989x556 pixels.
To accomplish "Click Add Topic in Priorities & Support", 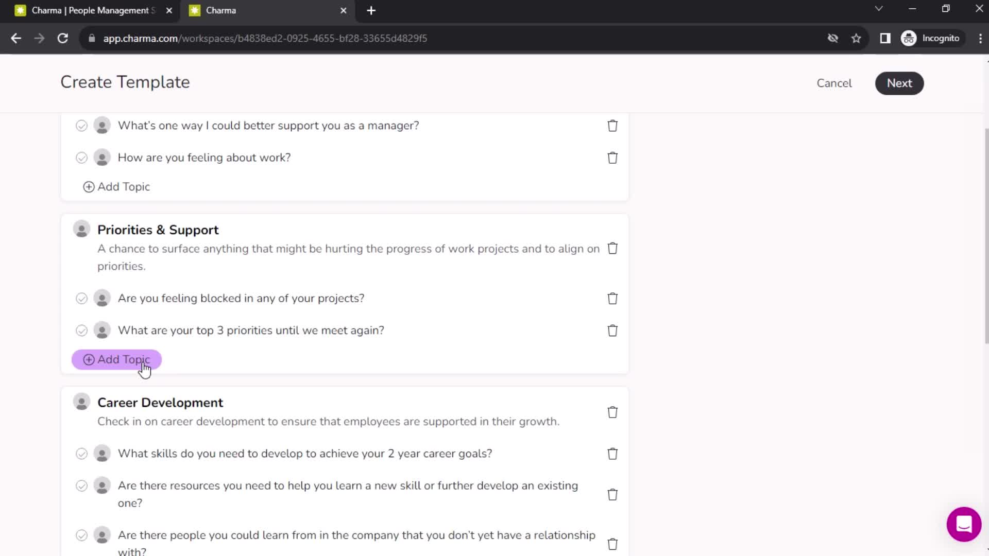I will (116, 359).
